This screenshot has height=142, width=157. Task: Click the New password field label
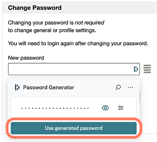[x=26, y=58]
